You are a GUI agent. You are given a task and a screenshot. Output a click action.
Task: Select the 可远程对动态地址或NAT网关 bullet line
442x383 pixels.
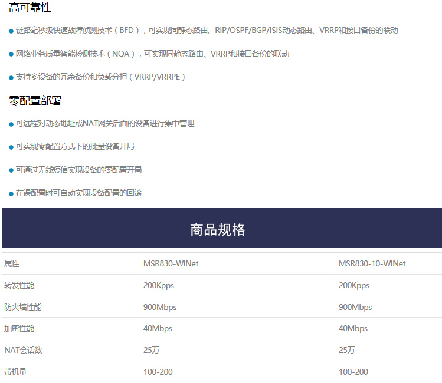[102, 123]
